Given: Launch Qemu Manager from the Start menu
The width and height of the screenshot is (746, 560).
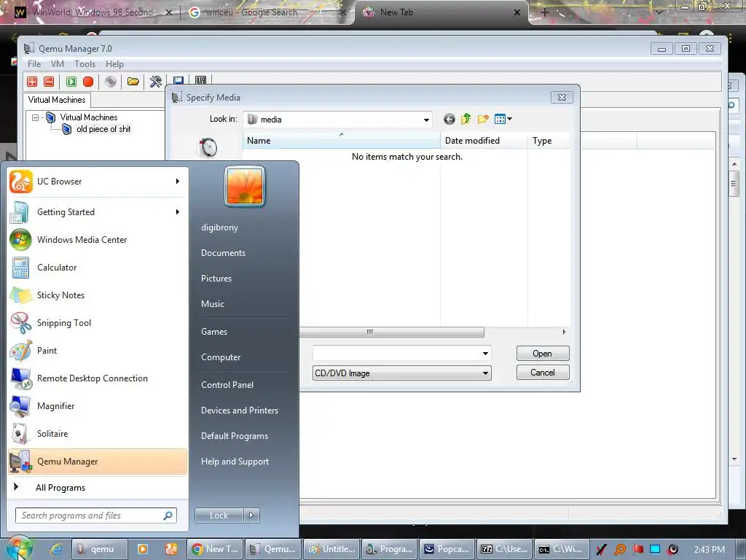Looking at the screenshot, I should (x=98, y=462).
